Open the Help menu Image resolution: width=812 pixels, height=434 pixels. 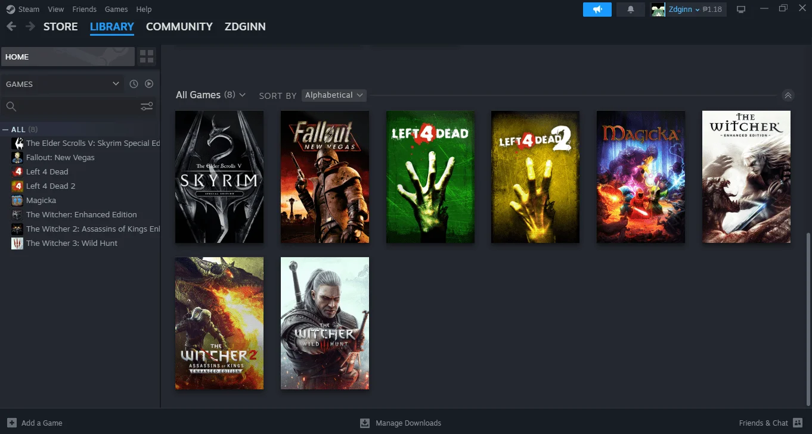[x=144, y=10]
